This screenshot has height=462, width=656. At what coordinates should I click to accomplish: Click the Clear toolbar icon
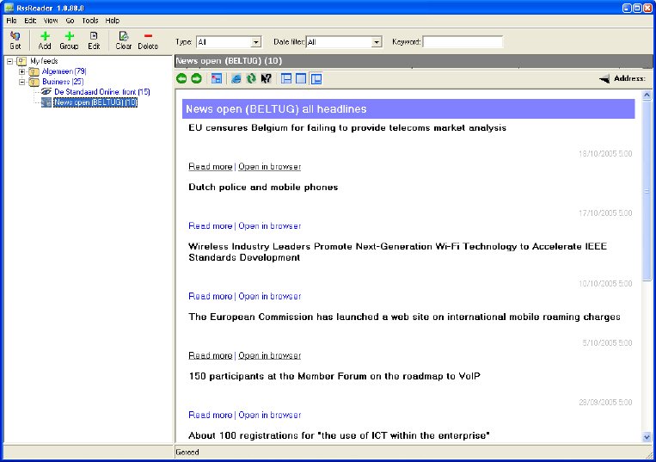tap(124, 36)
